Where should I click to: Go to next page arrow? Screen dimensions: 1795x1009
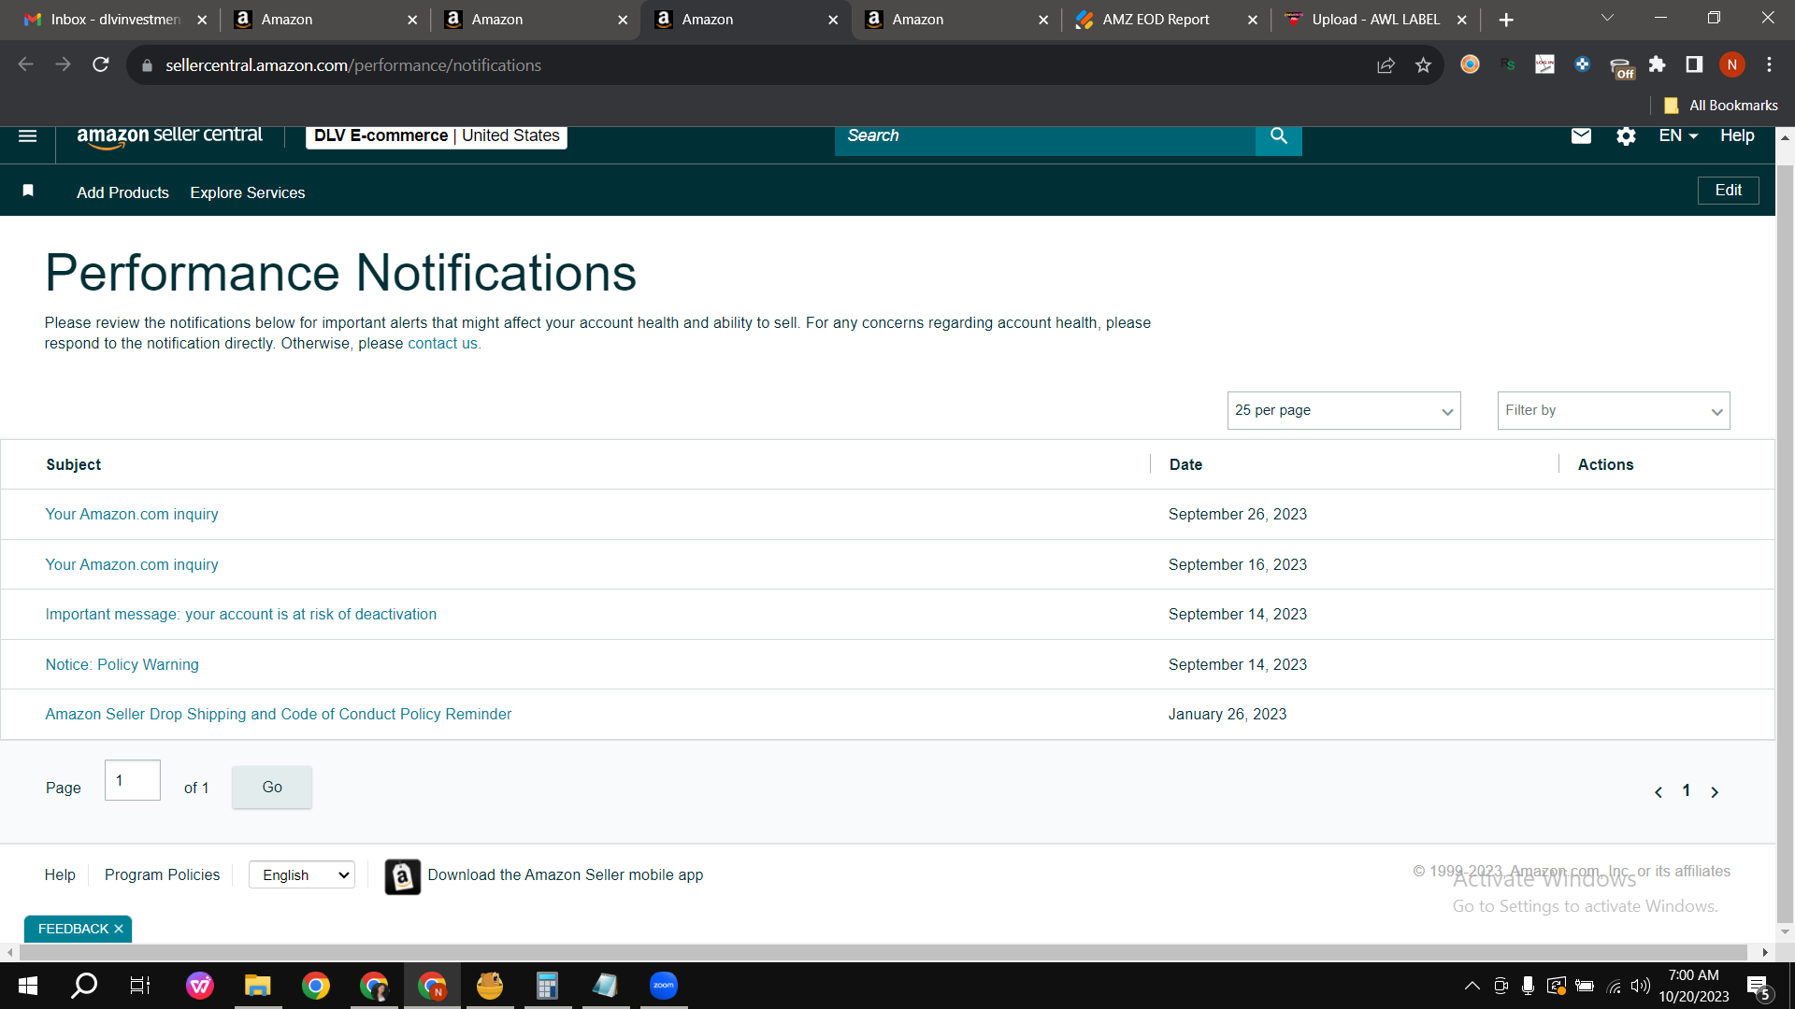tap(1715, 792)
